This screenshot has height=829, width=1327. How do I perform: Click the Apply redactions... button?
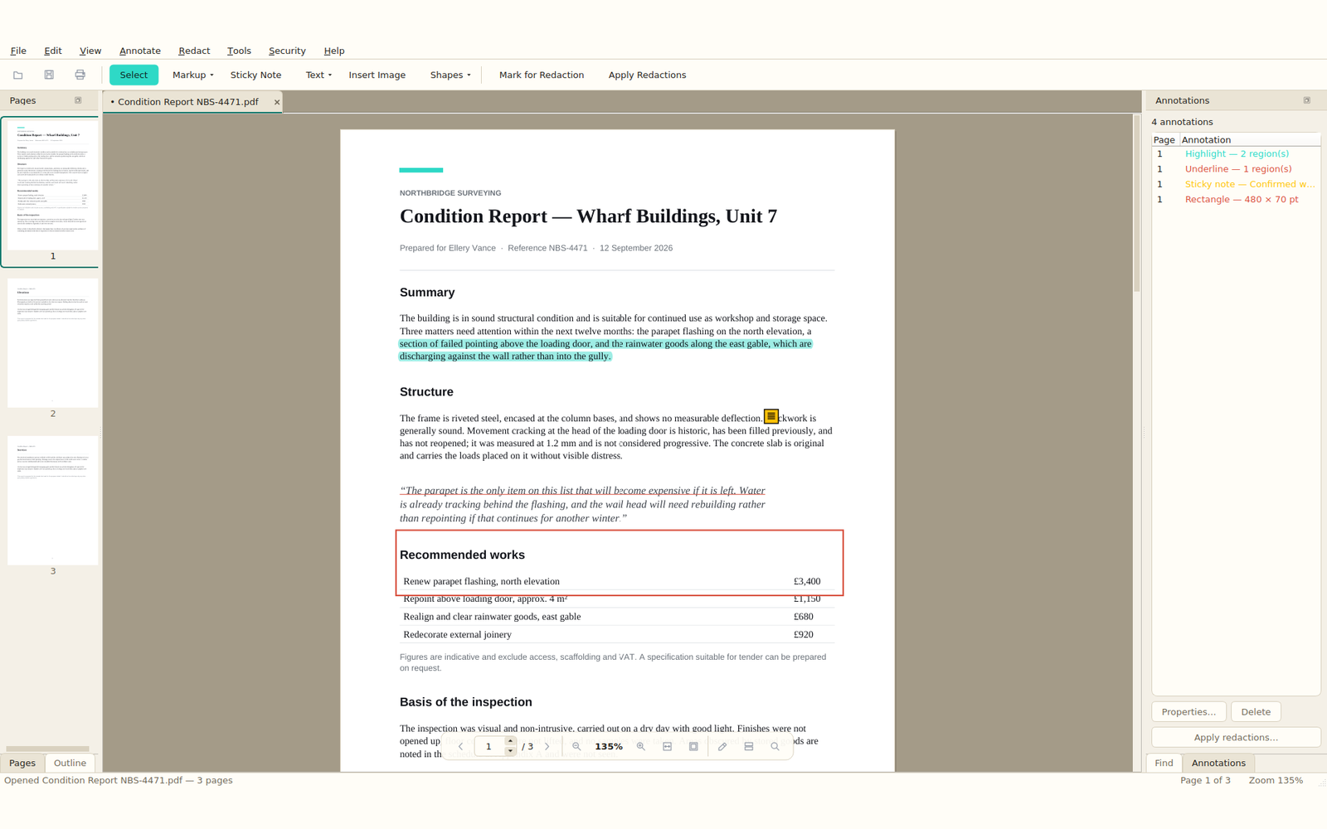1236,737
